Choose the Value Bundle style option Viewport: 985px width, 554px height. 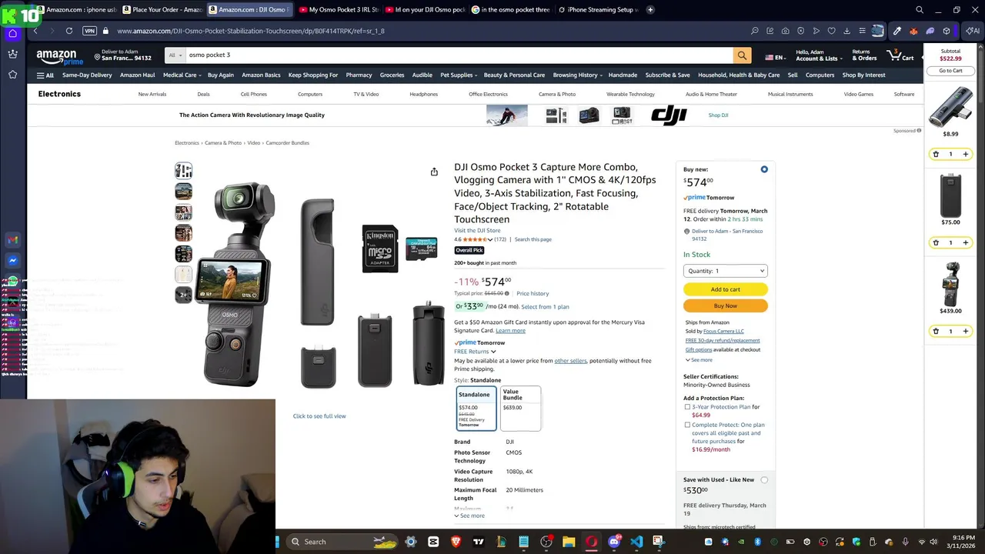(521, 409)
